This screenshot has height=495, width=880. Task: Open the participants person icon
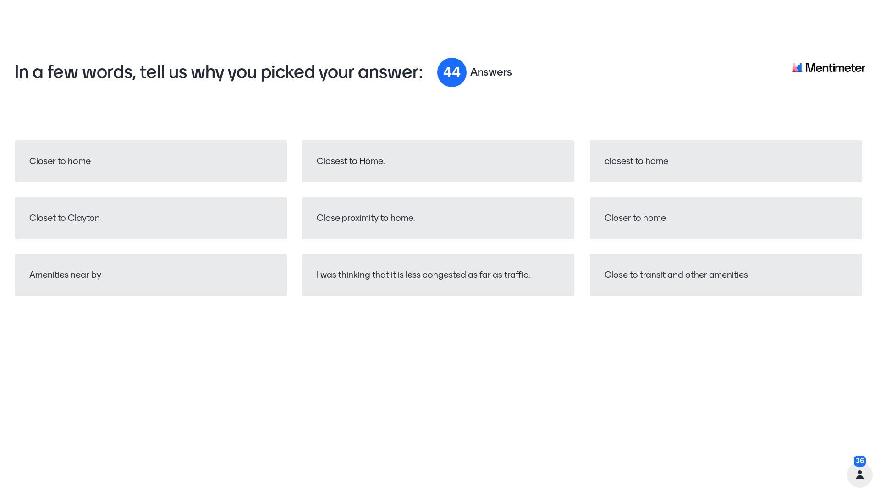(859, 475)
